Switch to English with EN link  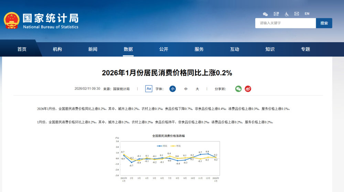pyautogui.click(x=307, y=14)
